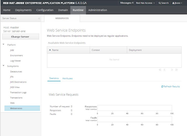Click the 'No Items!' table placeholder
The height and width of the screenshot is (136, 187).
pos(114,59)
